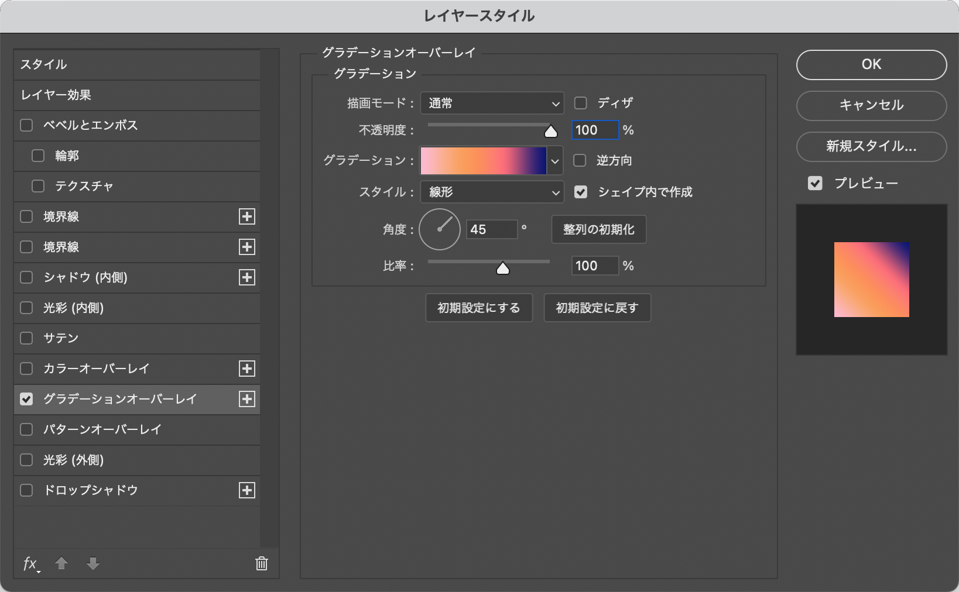
Task: Click the gradient color swatch
Action: point(483,161)
